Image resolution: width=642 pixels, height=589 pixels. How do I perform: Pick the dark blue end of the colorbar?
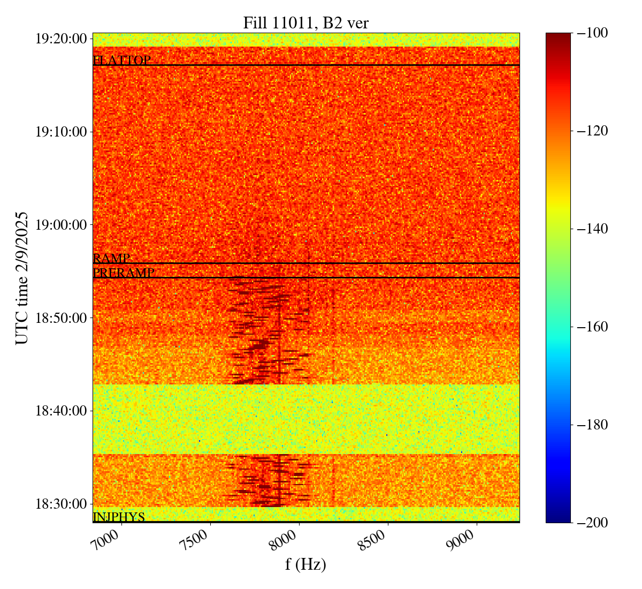tap(558, 517)
